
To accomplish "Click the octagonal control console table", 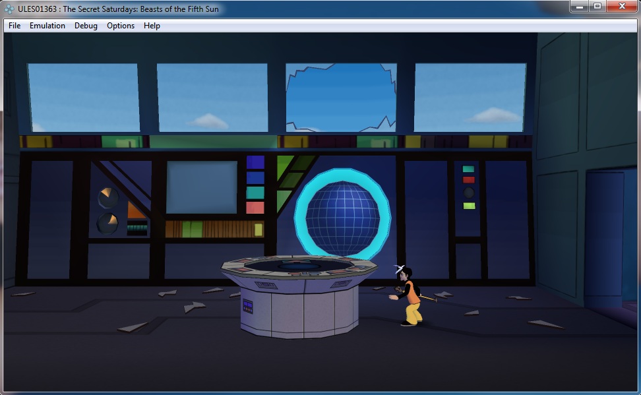I will click(299, 296).
